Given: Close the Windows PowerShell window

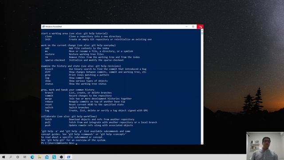Looking at the screenshot, I should 200,27.
